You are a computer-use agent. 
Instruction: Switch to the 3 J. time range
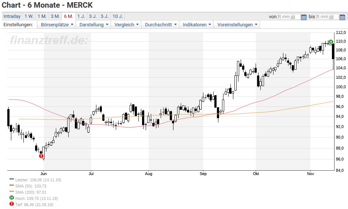click(93, 16)
